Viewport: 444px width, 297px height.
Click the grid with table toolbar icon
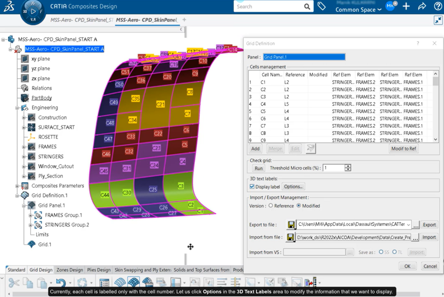pyautogui.click(x=148, y=283)
